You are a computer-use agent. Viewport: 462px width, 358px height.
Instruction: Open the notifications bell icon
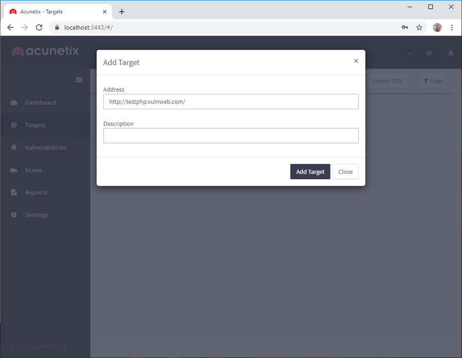[x=451, y=53]
